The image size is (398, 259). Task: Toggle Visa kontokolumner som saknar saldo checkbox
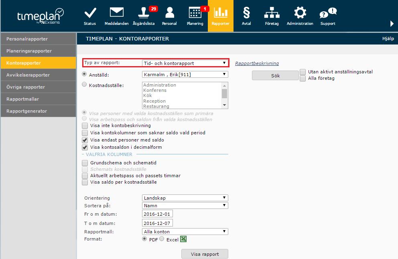[x=85, y=133]
